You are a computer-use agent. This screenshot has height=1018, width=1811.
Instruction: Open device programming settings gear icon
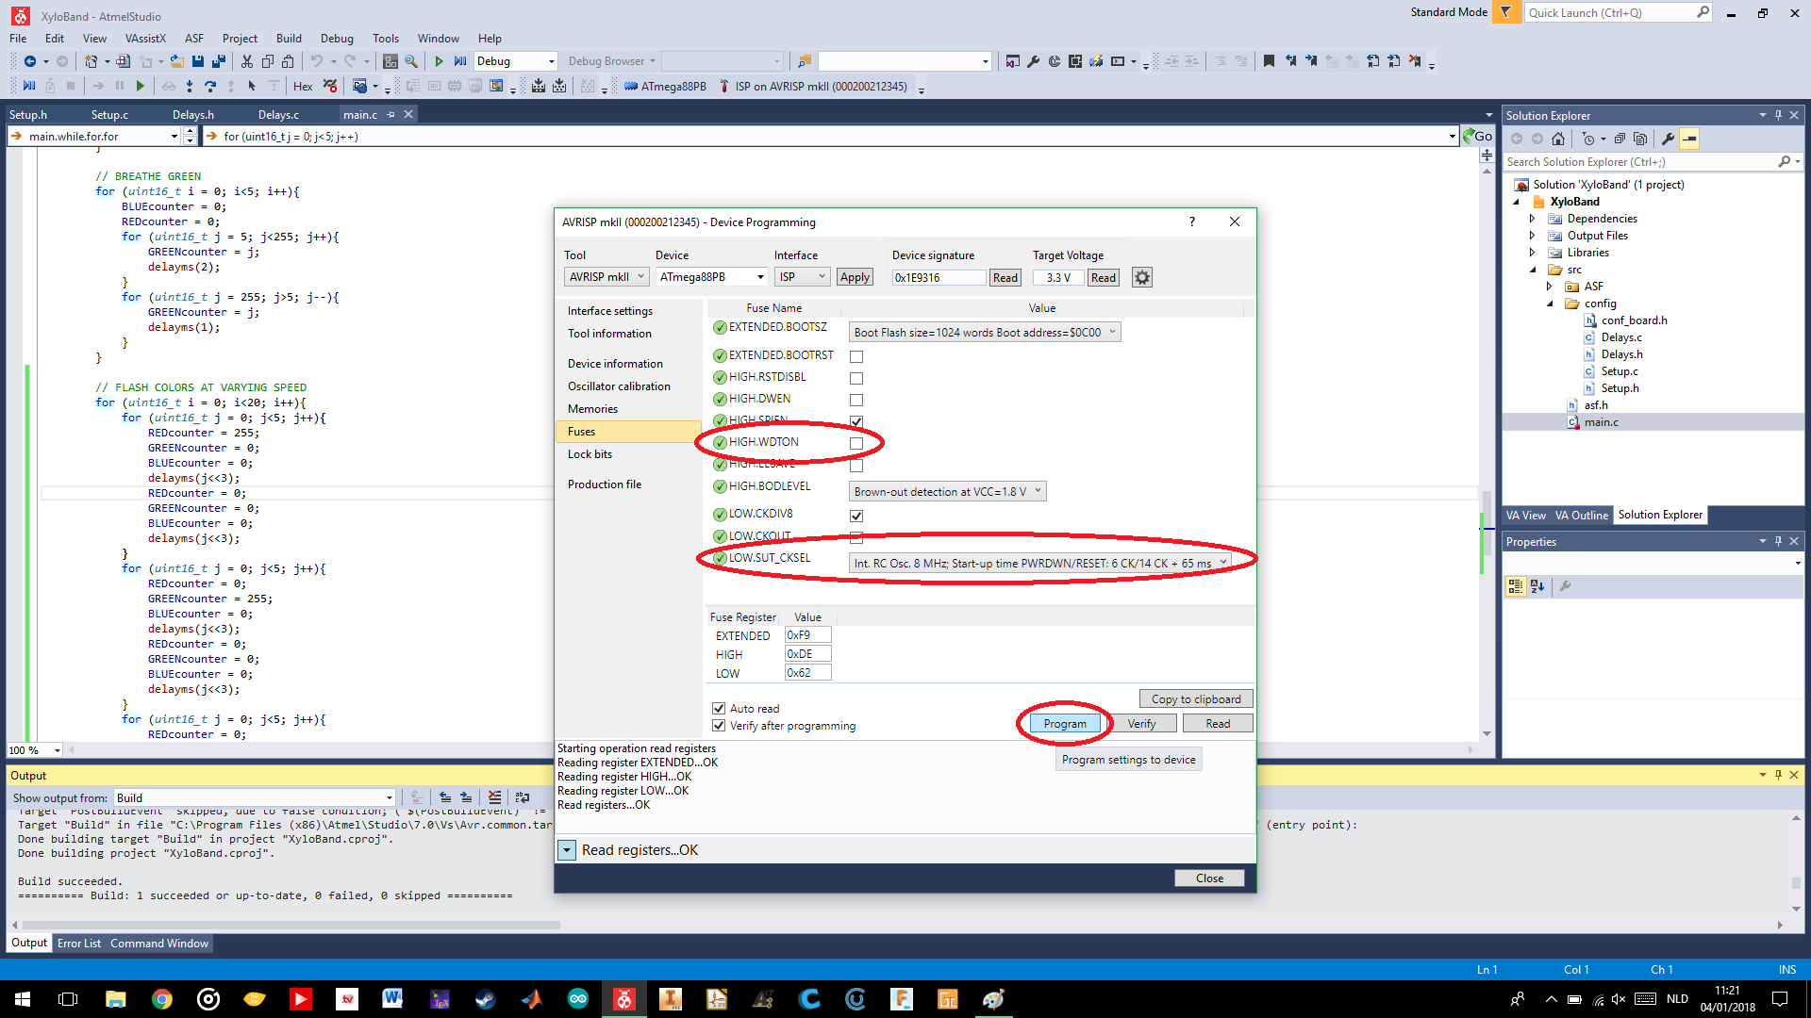click(1142, 277)
